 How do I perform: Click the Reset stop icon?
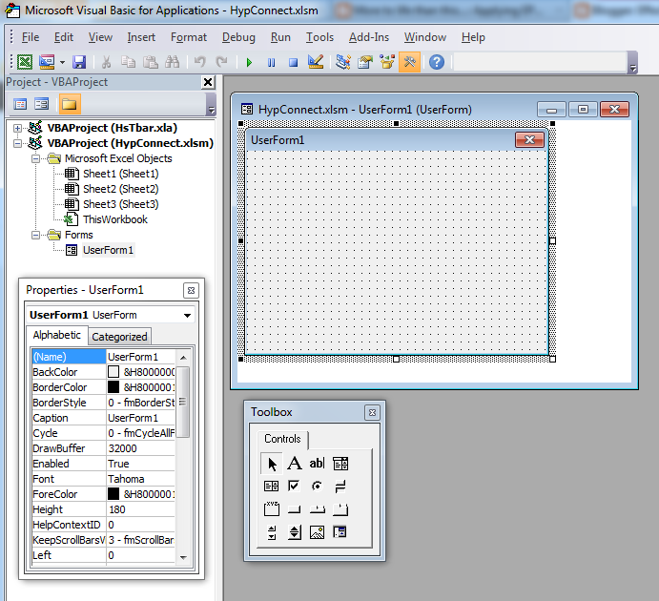[x=293, y=63]
